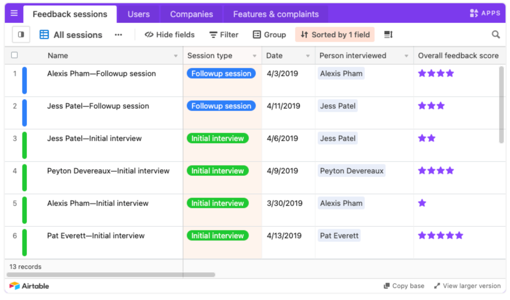The image size is (510, 300).
Task: Click View larger version link
Action: (x=468, y=286)
